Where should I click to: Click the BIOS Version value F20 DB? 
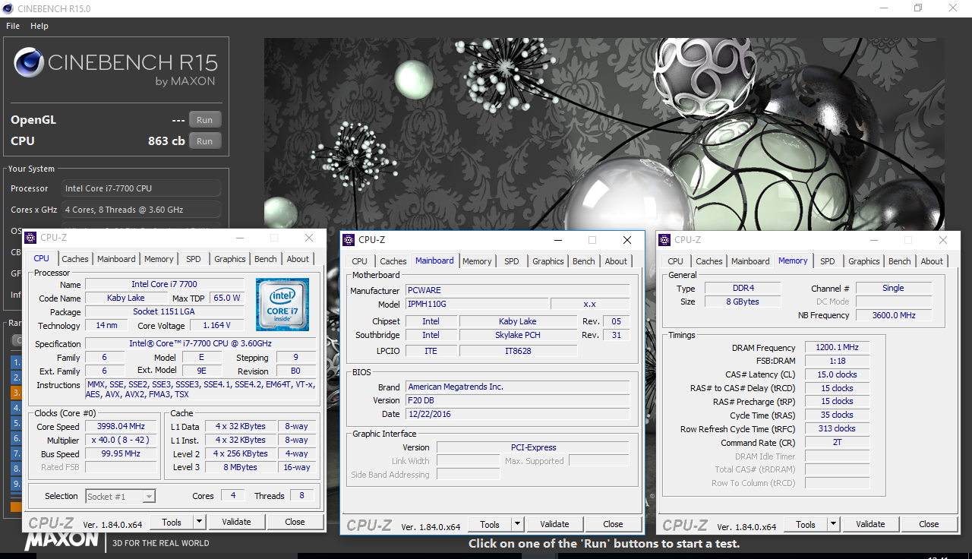(517, 400)
